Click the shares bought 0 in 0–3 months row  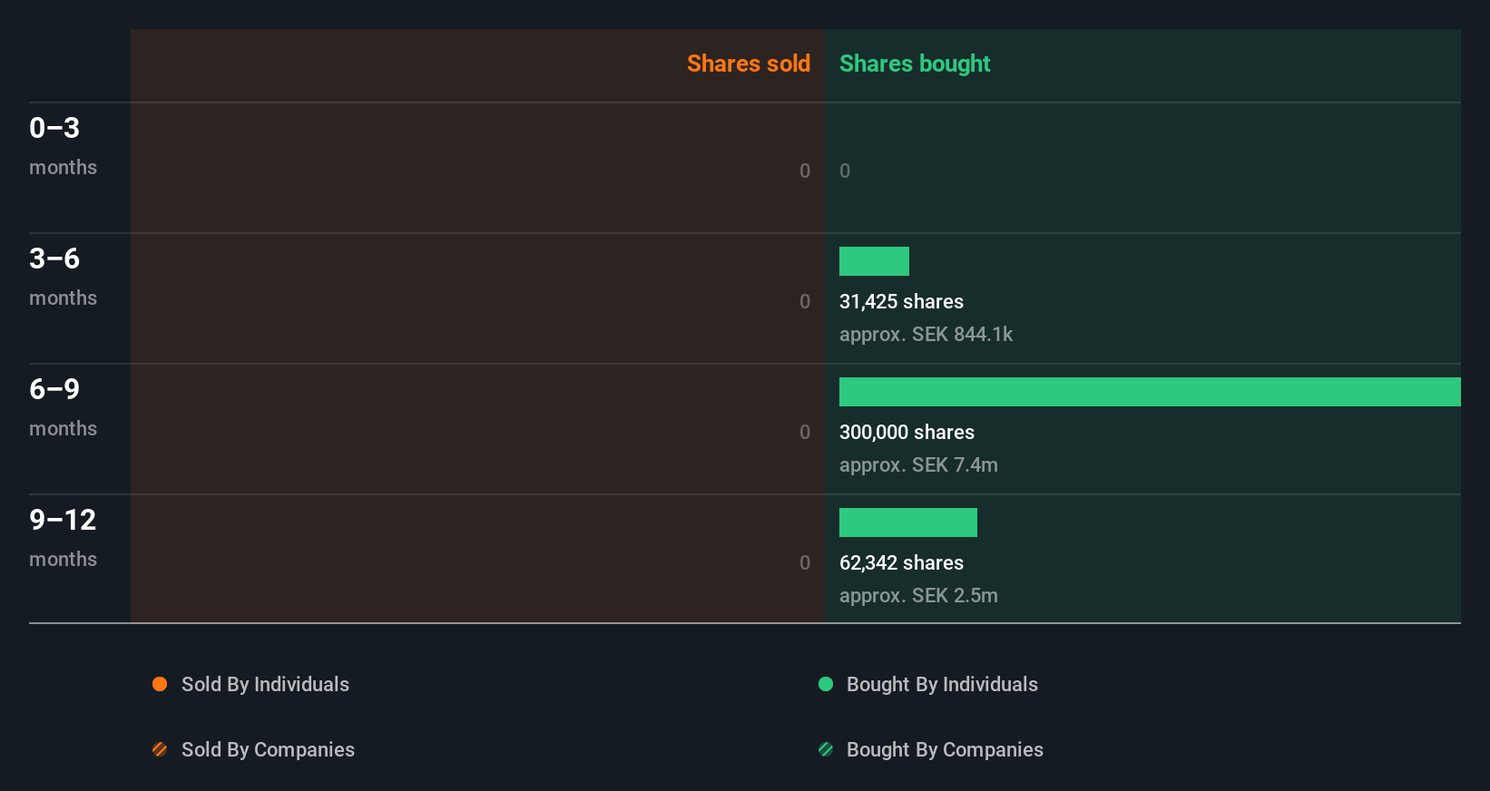pos(845,171)
